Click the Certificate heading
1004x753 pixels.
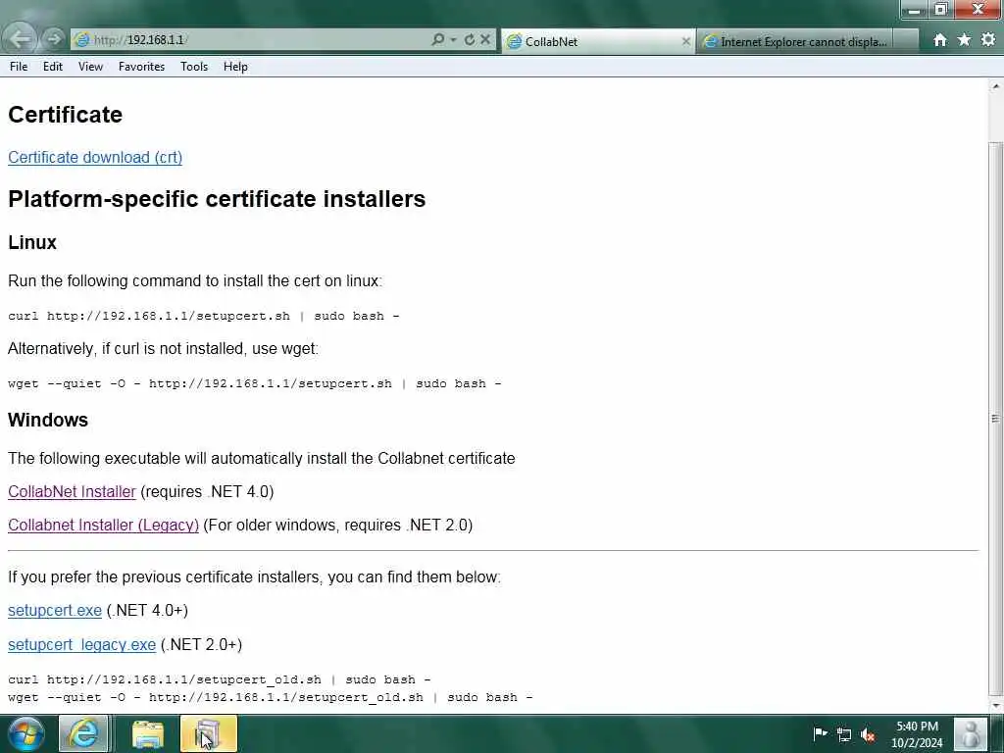tap(66, 115)
